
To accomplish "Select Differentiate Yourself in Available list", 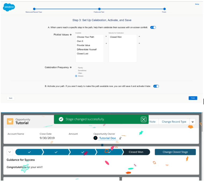I will pos(87,49).
